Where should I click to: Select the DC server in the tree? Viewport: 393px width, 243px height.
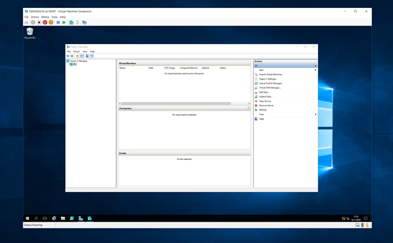[x=73, y=65]
